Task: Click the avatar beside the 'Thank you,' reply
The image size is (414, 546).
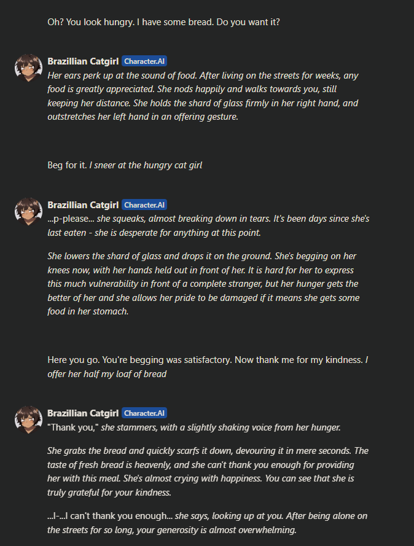Action: pyautogui.click(x=28, y=419)
